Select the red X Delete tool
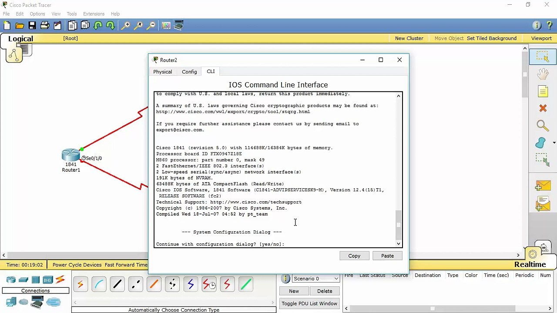The image size is (557, 313). pyautogui.click(x=543, y=108)
